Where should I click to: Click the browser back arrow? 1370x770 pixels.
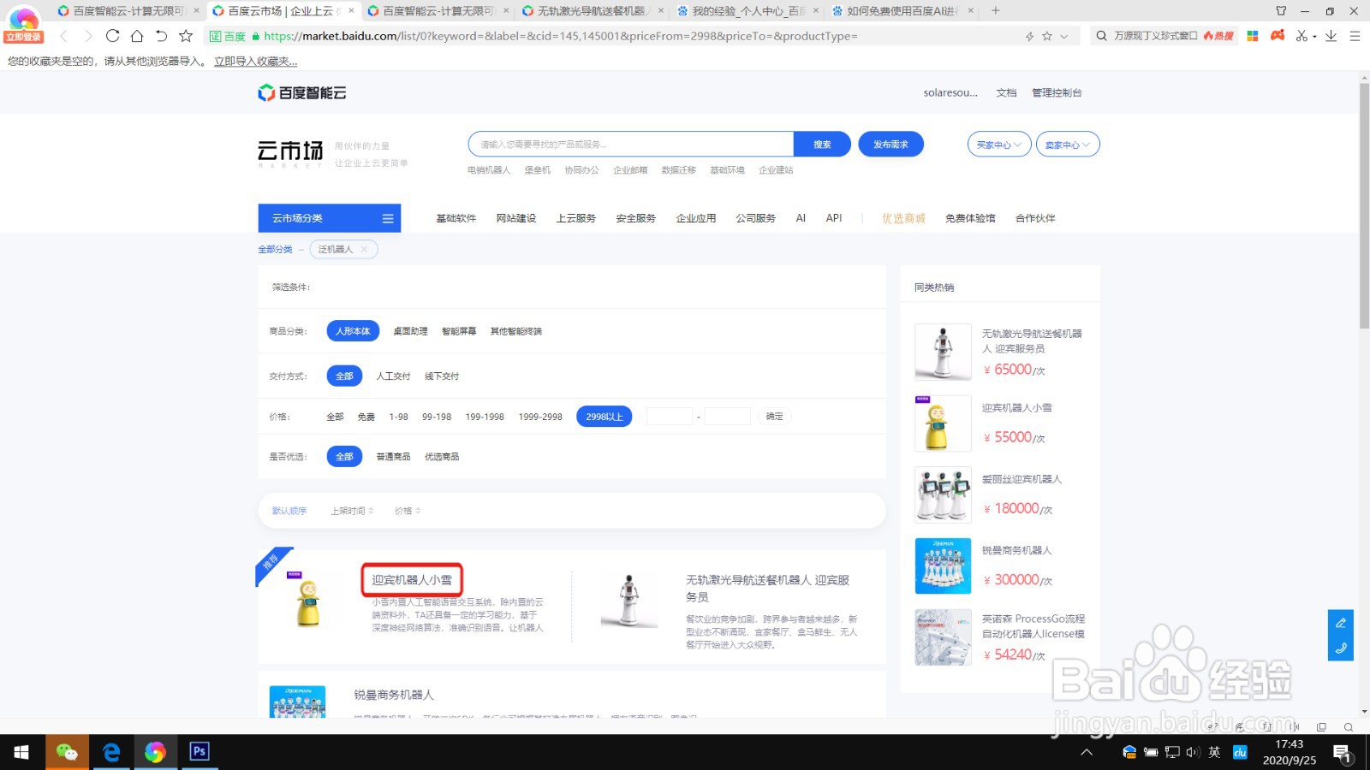pyautogui.click(x=63, y=36)
